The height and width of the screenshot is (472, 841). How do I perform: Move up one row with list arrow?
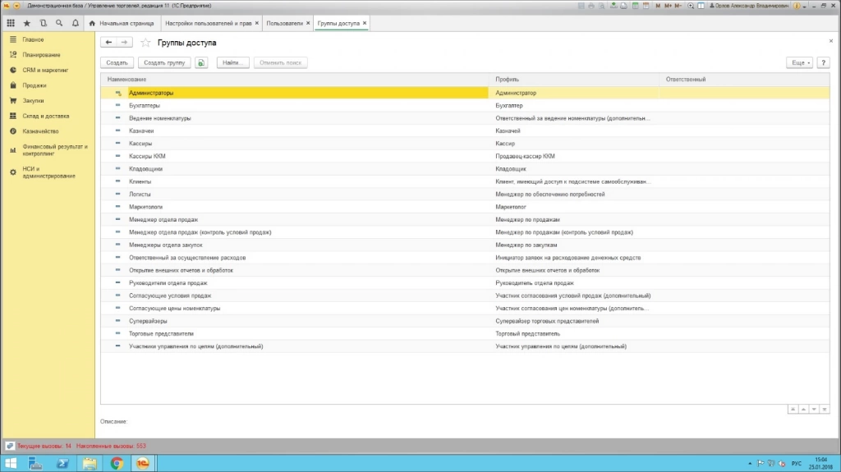[803, 410]
